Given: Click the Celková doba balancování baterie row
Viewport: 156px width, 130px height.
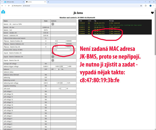Looking at the screenshot, I should [x=40, y=38].
